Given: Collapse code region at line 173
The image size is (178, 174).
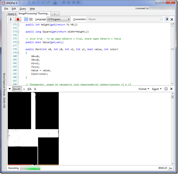Looking at the screenshot, I should 18,32.
